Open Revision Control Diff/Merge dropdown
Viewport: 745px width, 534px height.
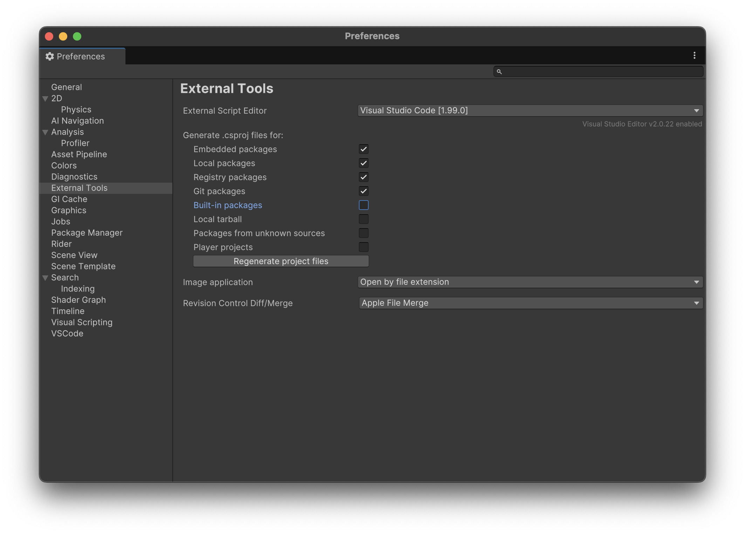tap(531, 303)
